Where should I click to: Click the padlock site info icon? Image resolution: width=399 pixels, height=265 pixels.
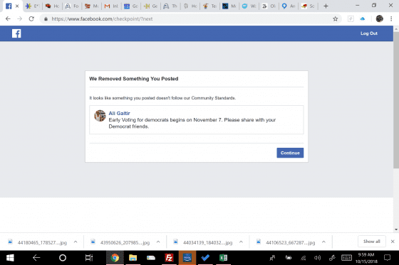point(46,18)
